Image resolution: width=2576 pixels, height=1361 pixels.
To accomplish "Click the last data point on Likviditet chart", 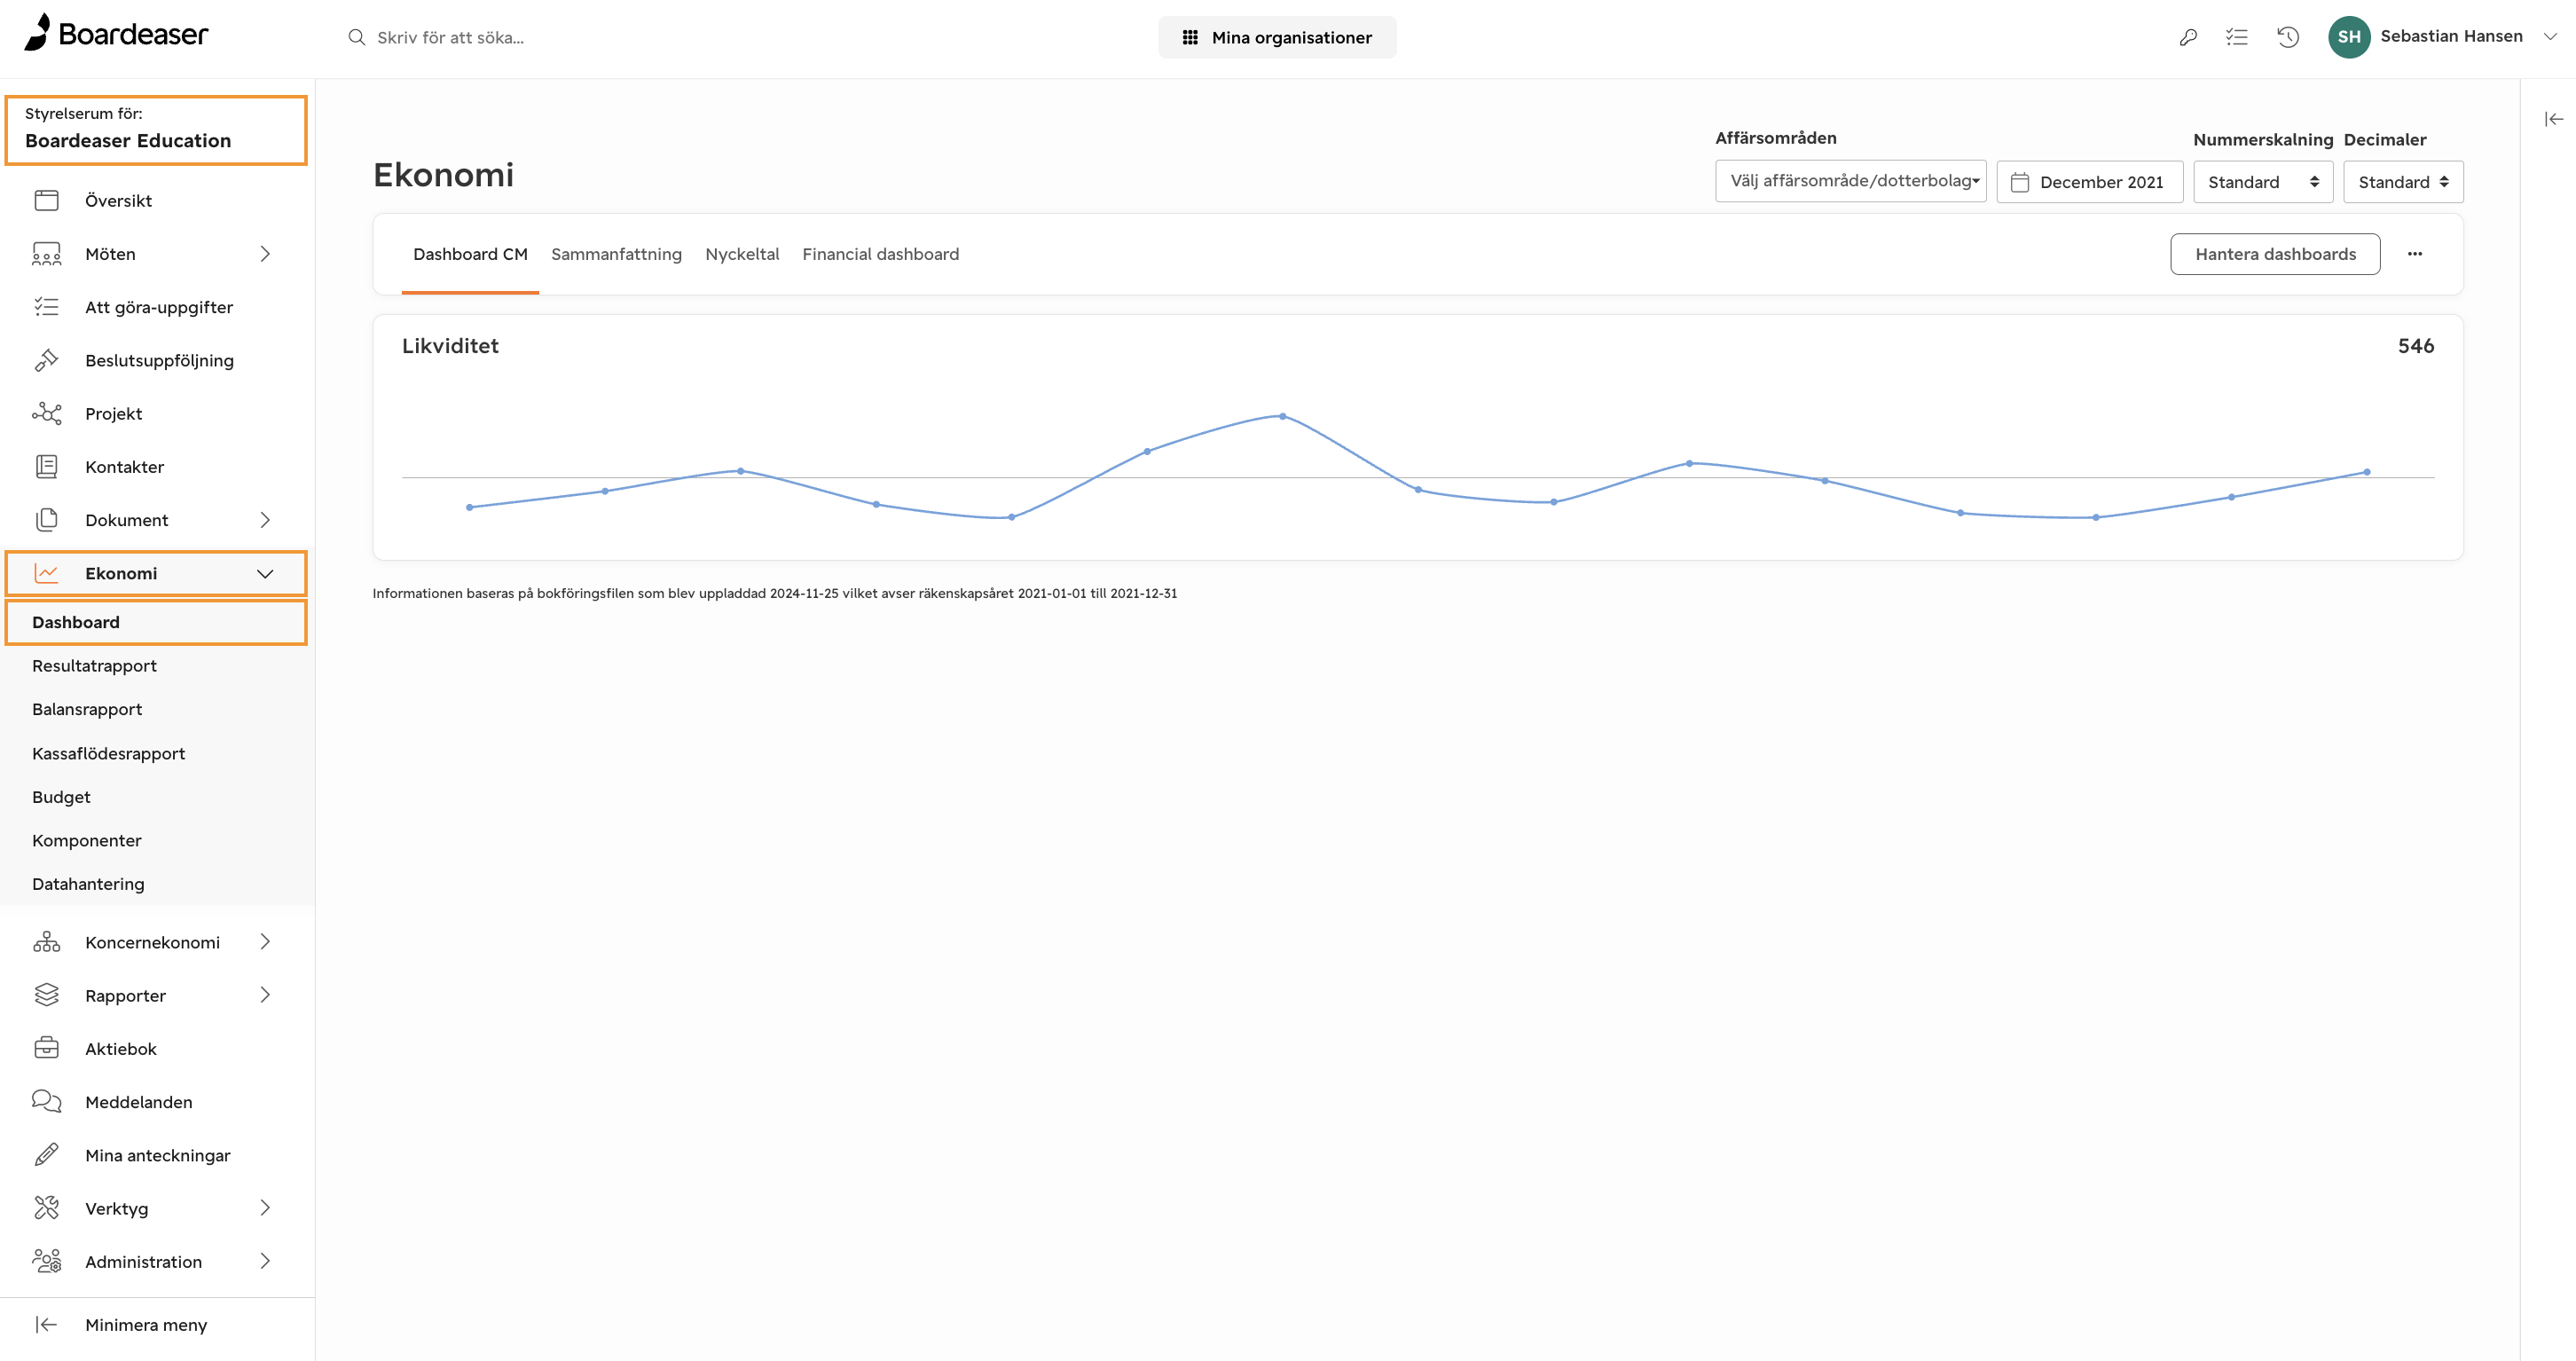I will (2366, 472).
